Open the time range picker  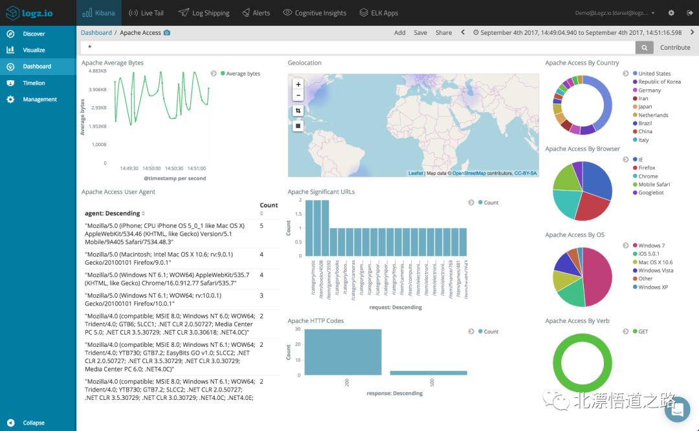(577, 32)
